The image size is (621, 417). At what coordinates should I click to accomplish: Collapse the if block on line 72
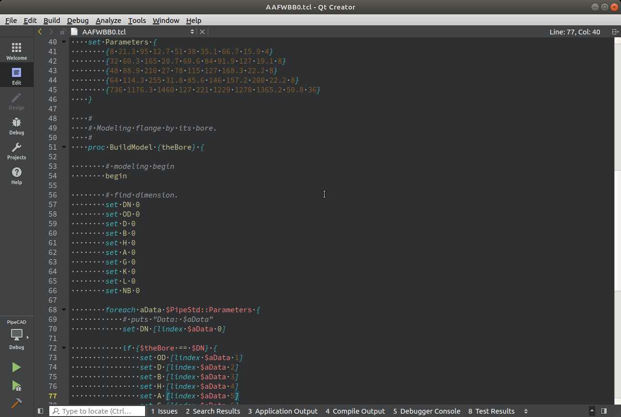[x=64, y=348]
